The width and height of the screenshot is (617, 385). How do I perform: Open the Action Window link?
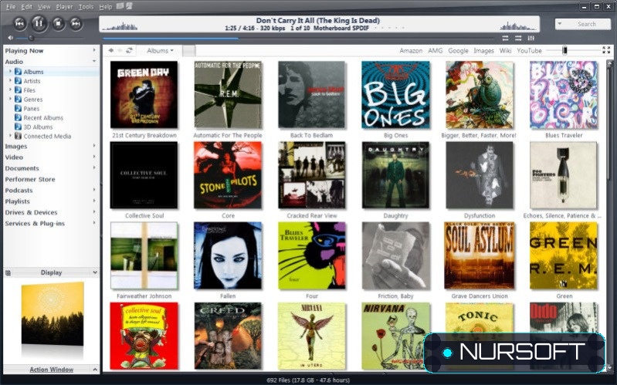pos(52,370)
